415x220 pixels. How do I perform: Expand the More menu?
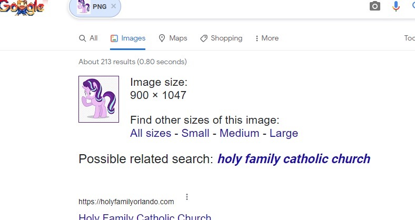tap(266, 38)
